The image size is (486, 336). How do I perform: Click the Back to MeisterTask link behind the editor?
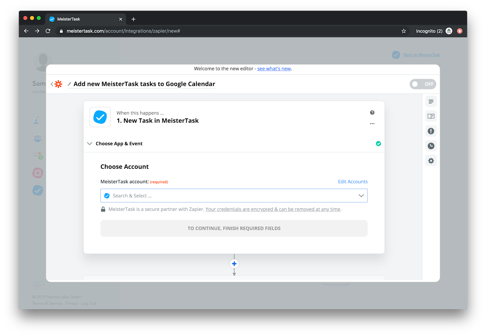tap(421, 55)
